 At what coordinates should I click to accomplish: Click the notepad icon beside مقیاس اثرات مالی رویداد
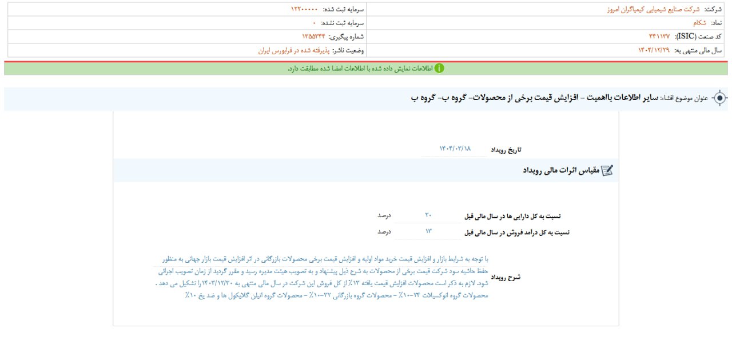(607, 170)
